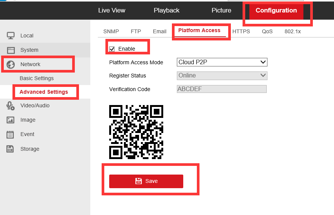Open the Platform Access Mode dropdown

pyautogui.click(x=222, y=62)
